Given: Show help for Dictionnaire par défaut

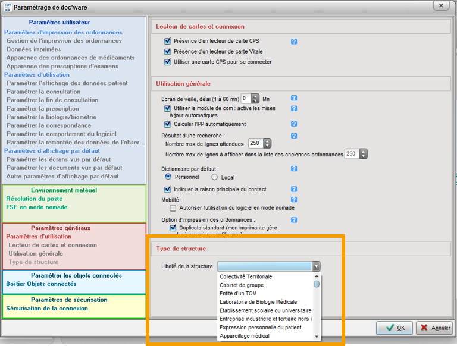Looking at the screenshot, I should (x=294, y=169).
